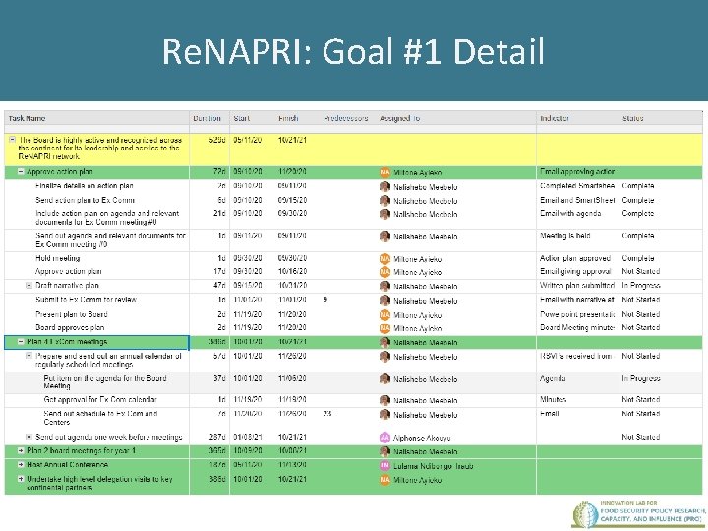708x531 pixels.
Task: Click the 'Minutes' indicator cell
Action: [x=553, y=399]
